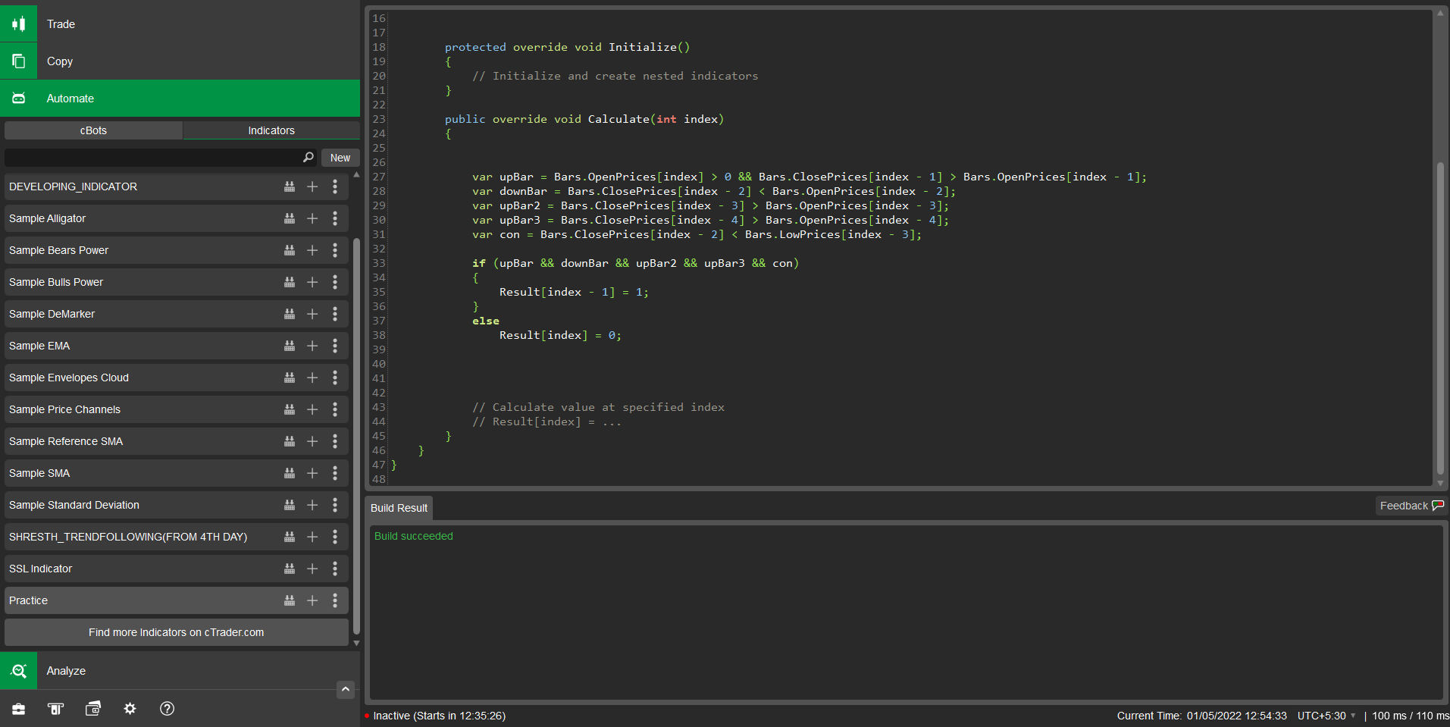Switch to the cBots tab
The width and height of the screenshot is (1450, 727).
click(x=93, y=130)
